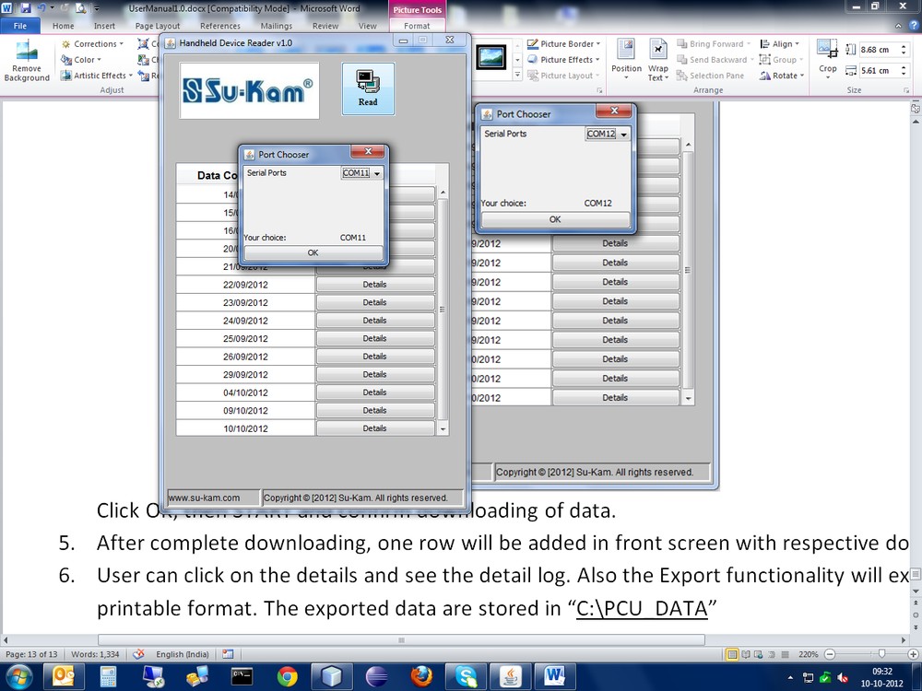This screenshot has height=691, width=922.
Task: Switch to the Review tab
Action: [325, 26]
